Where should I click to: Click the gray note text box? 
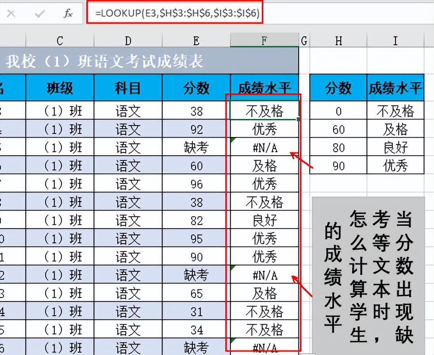coord(368,275)
